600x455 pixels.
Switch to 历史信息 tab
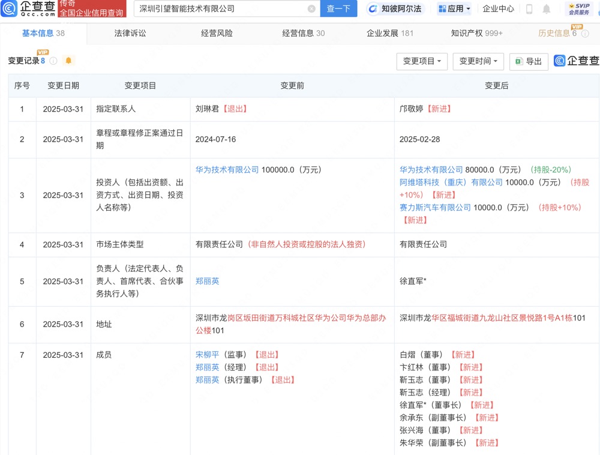(557, 33)
